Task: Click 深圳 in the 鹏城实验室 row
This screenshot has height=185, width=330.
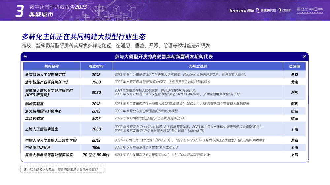Action: pyautogui.click(x=294, y=104)
